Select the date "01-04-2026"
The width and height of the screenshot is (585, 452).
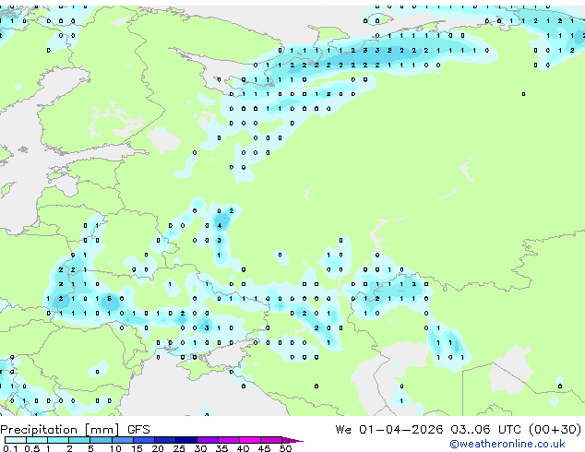(x=400, y=430)
